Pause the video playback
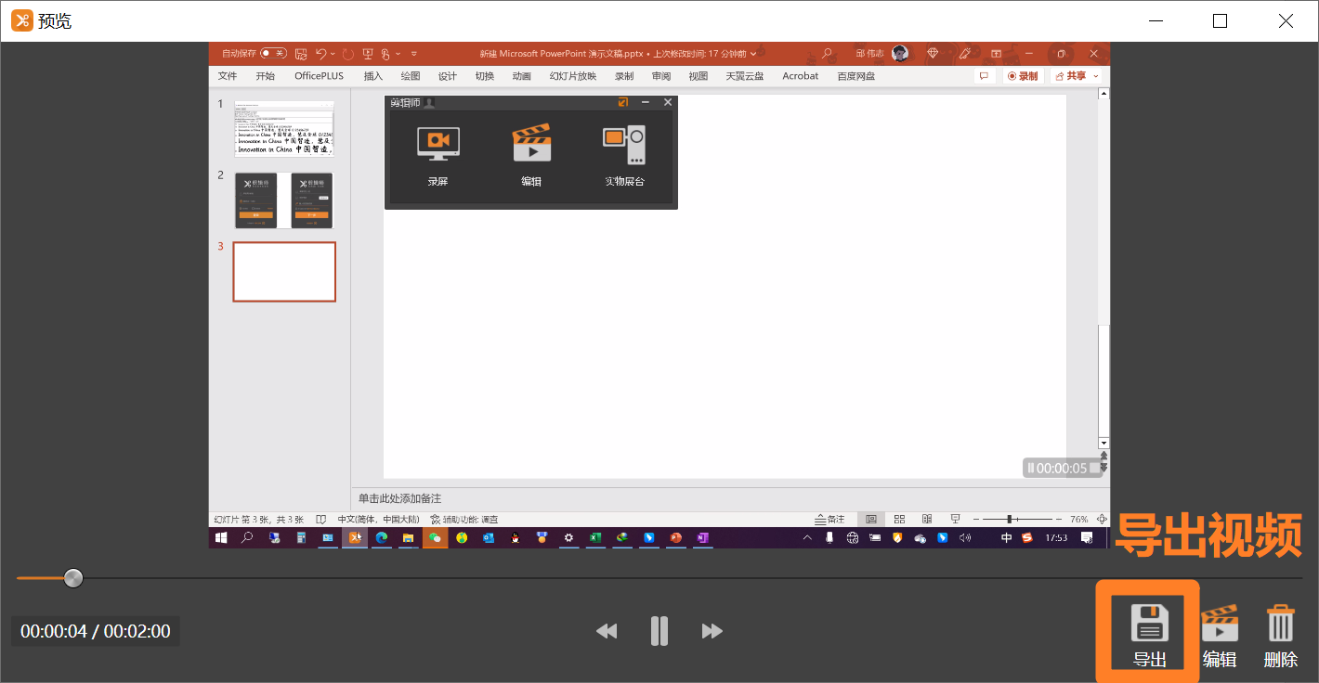This screenshot has height=683, width=1319. click(659, 631)
